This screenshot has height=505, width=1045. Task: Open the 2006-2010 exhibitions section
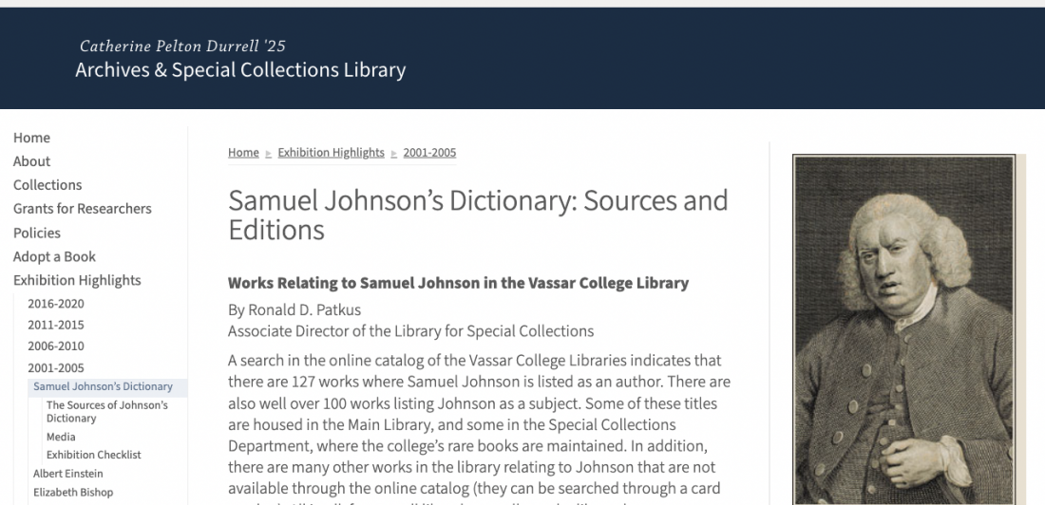click(55, 346)
